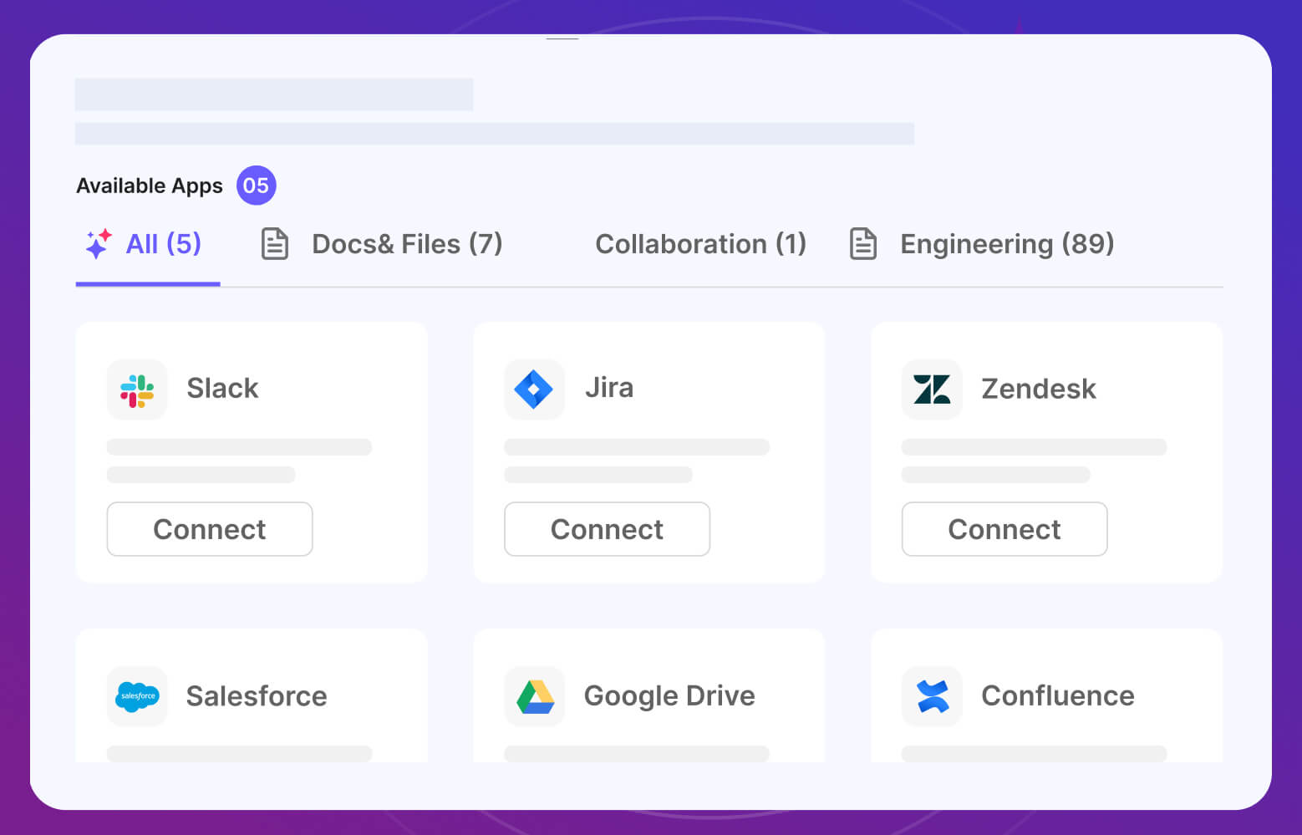Screen dimensions: 1302x835
Task: Go to the Engineering (89) tab
Action: (x=1006, y=244)
